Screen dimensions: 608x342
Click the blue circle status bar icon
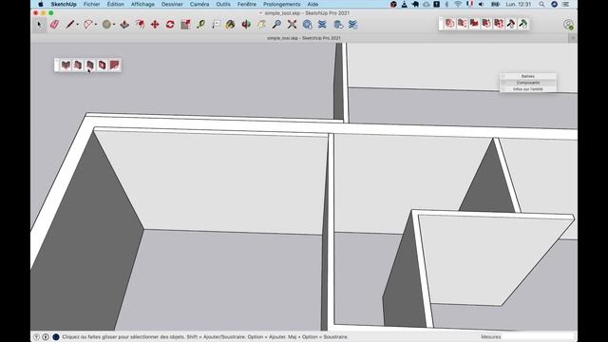56,337
